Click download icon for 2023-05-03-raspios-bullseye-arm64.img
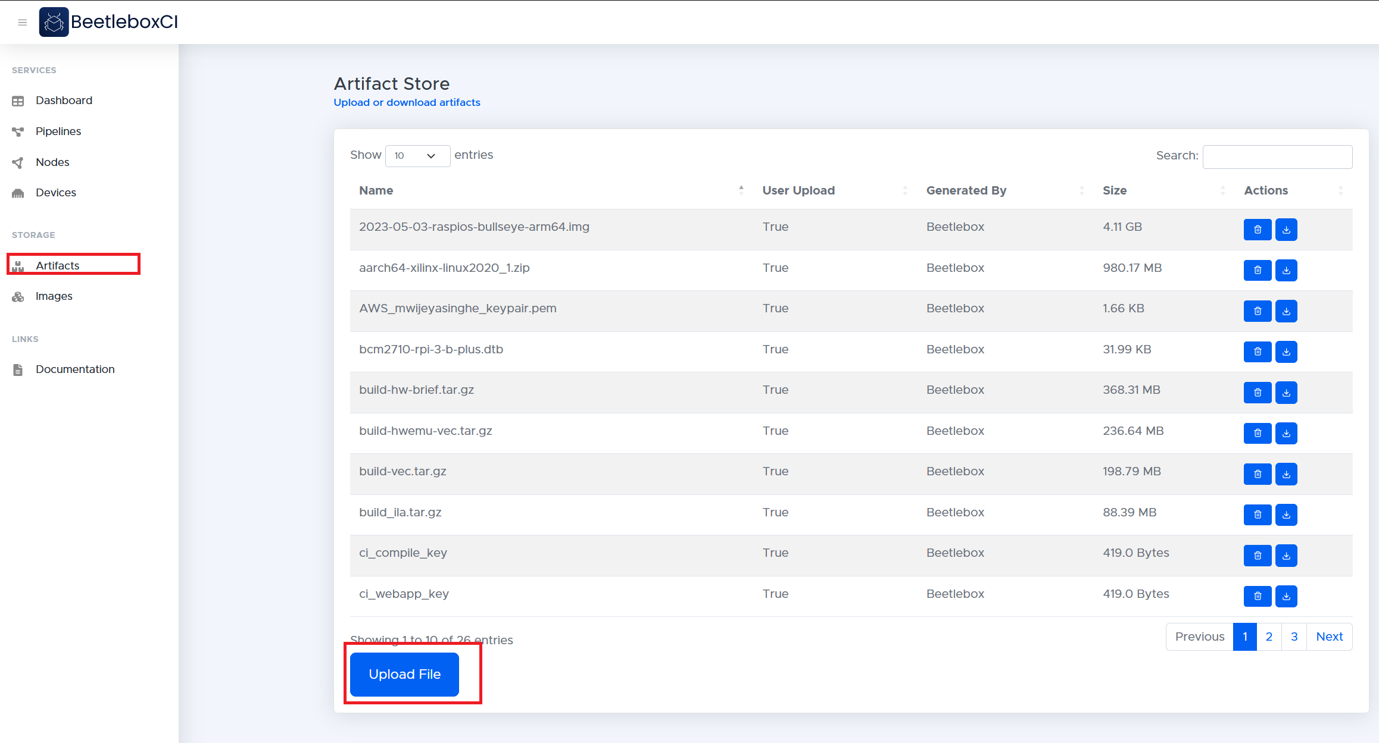This screenshot has width=1379, height=743. click(x=1287, y=229)
